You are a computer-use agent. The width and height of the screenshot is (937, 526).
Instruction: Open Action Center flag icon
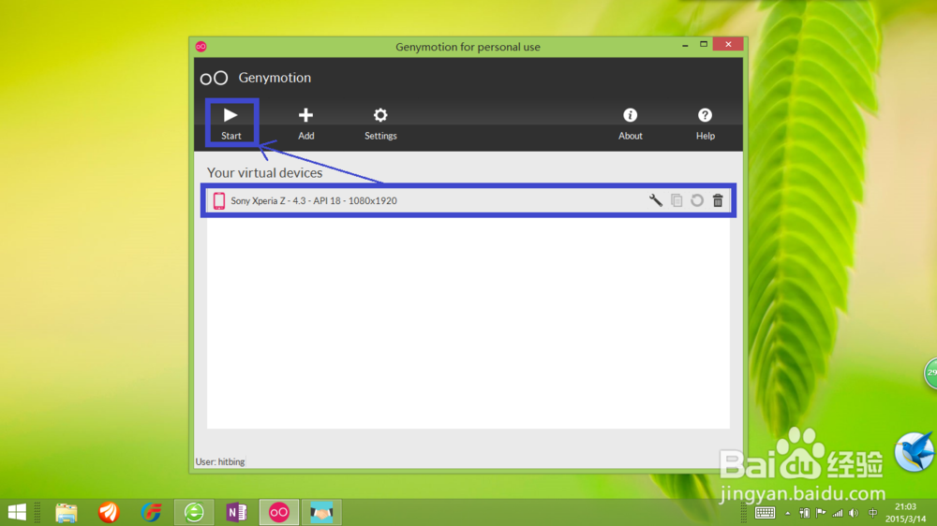pyautogui.click(x=821, y=513)
